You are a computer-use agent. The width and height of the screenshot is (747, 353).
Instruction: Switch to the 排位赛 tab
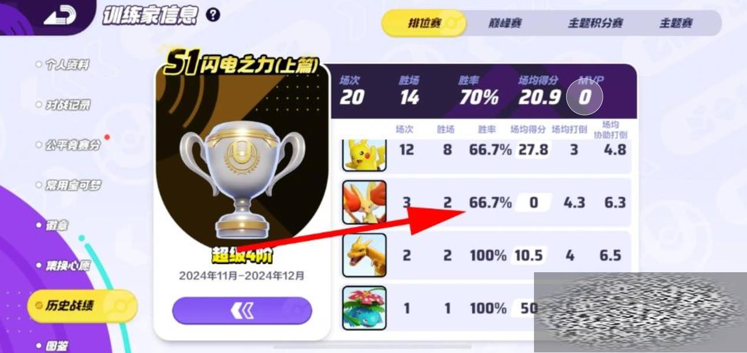(x=424, y=23)
